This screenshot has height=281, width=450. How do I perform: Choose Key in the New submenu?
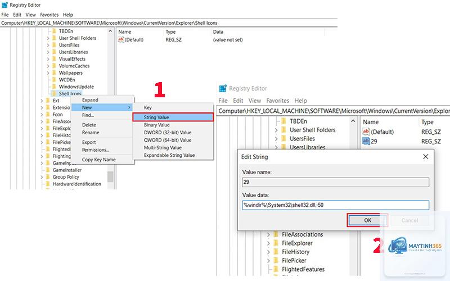(x=173, y=107)
